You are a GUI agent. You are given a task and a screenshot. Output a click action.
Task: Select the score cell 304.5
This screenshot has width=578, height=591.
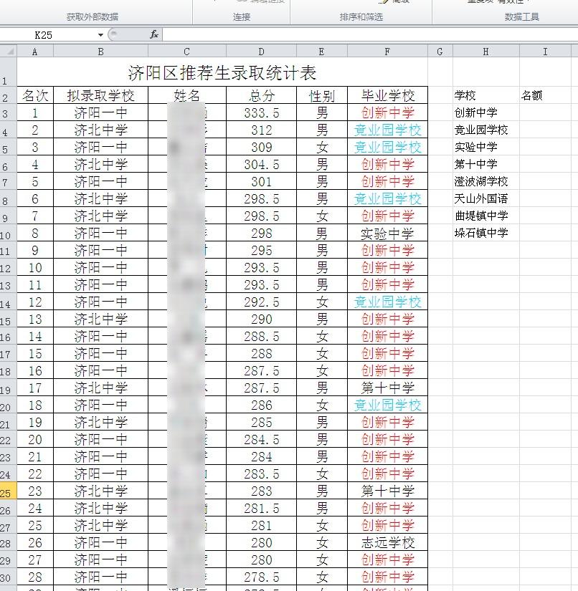coord(261,164)
